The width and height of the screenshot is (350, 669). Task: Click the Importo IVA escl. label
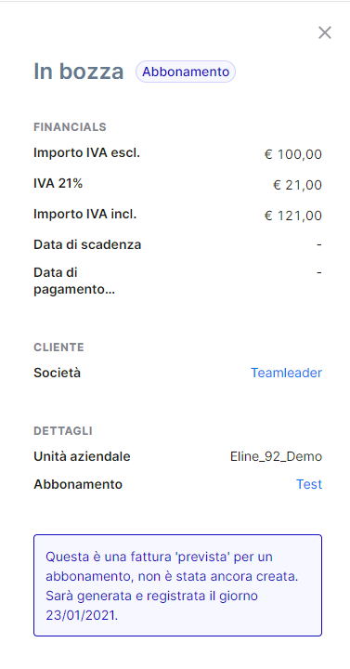click(87, 152)
